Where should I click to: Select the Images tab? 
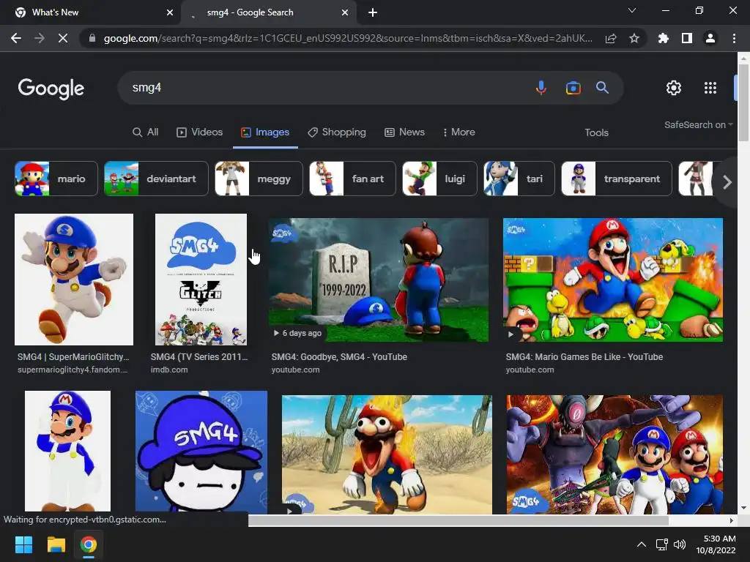(x=265, y=132)
